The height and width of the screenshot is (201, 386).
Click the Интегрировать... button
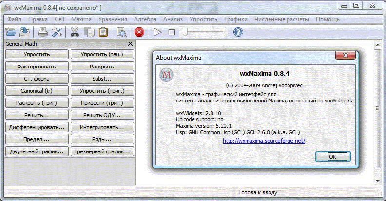click(103, 127)
